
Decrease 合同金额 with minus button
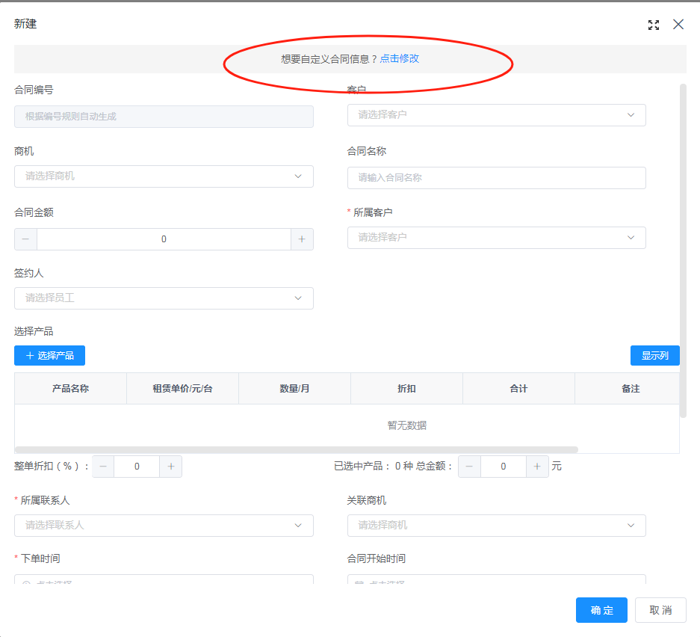coord(25,239)
